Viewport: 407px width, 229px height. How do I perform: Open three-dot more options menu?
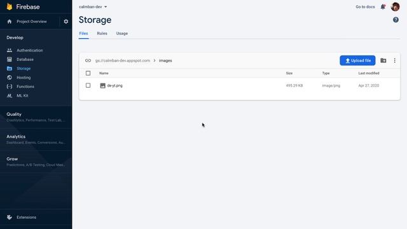point(394,60)
